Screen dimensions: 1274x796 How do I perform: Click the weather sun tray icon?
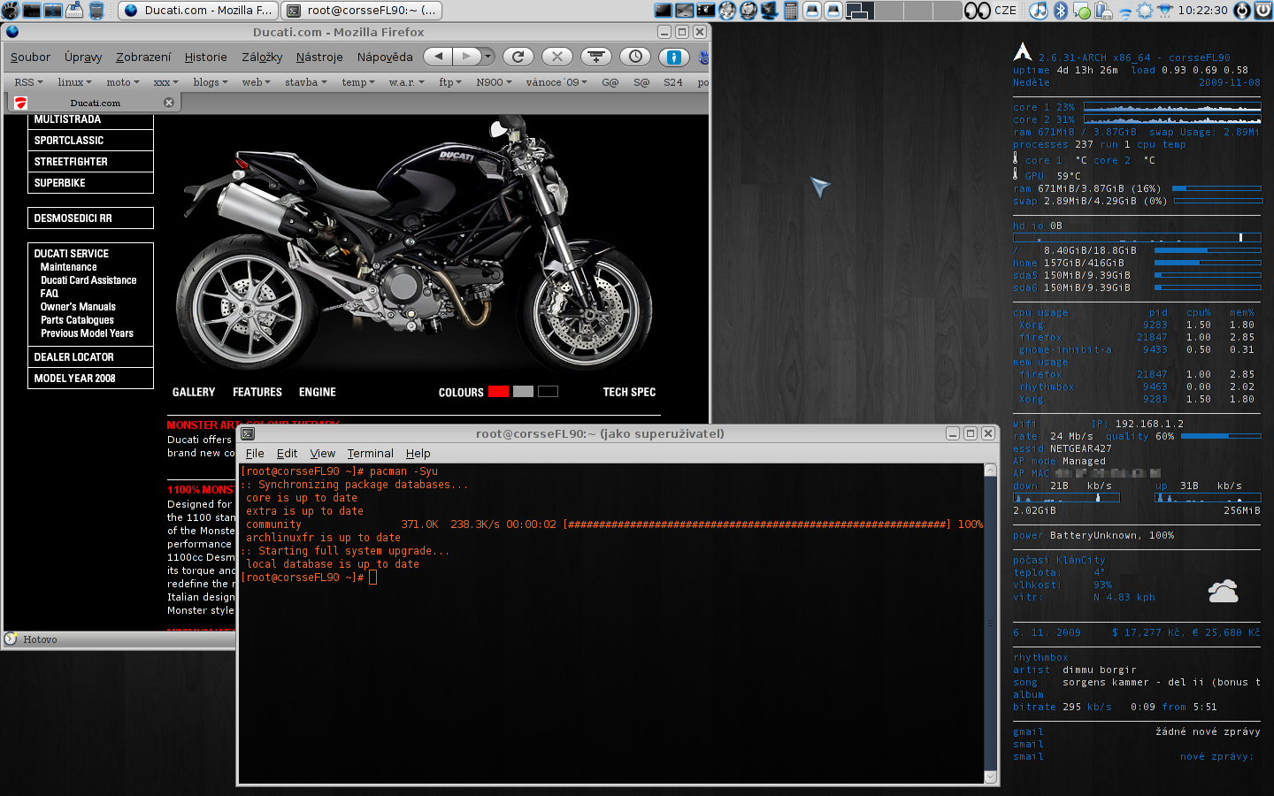[x=1145, y=11]
